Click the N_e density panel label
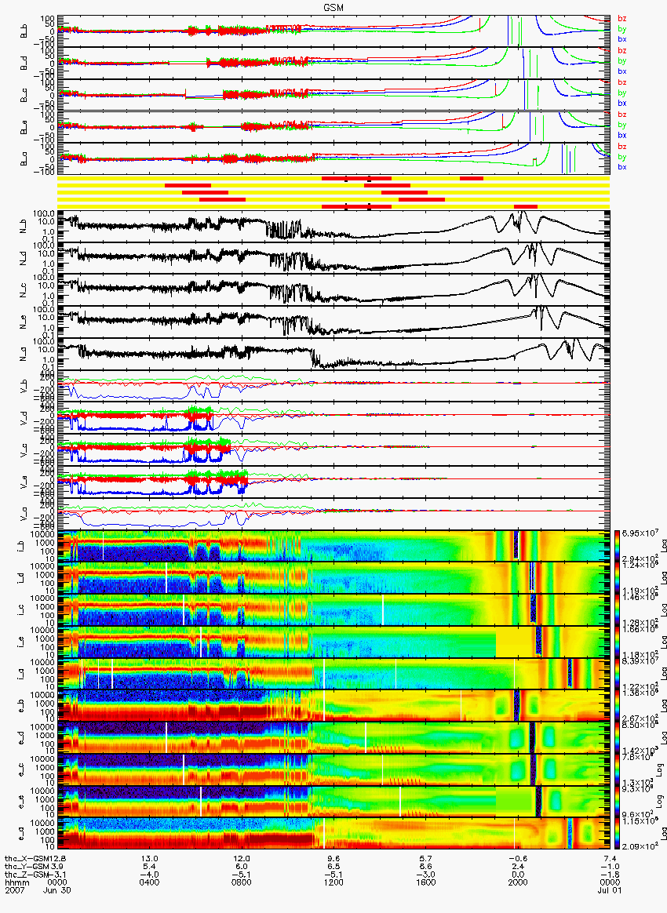The image size is (667, 913). coord(24,321)
